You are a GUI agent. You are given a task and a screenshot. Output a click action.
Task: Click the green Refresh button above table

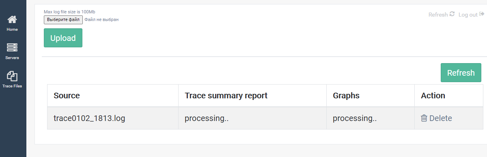(x=461, y=73)
